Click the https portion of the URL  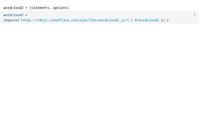click(26, 20)
